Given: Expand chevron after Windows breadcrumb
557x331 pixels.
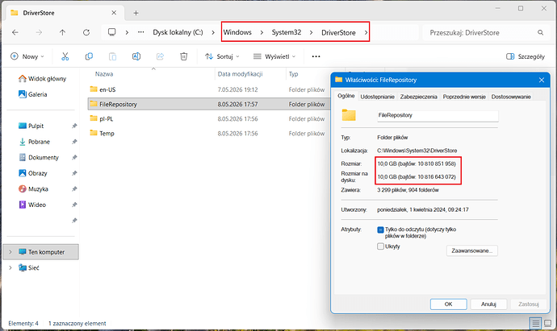Looking at the screenshot, I should (x=262, y=32).
